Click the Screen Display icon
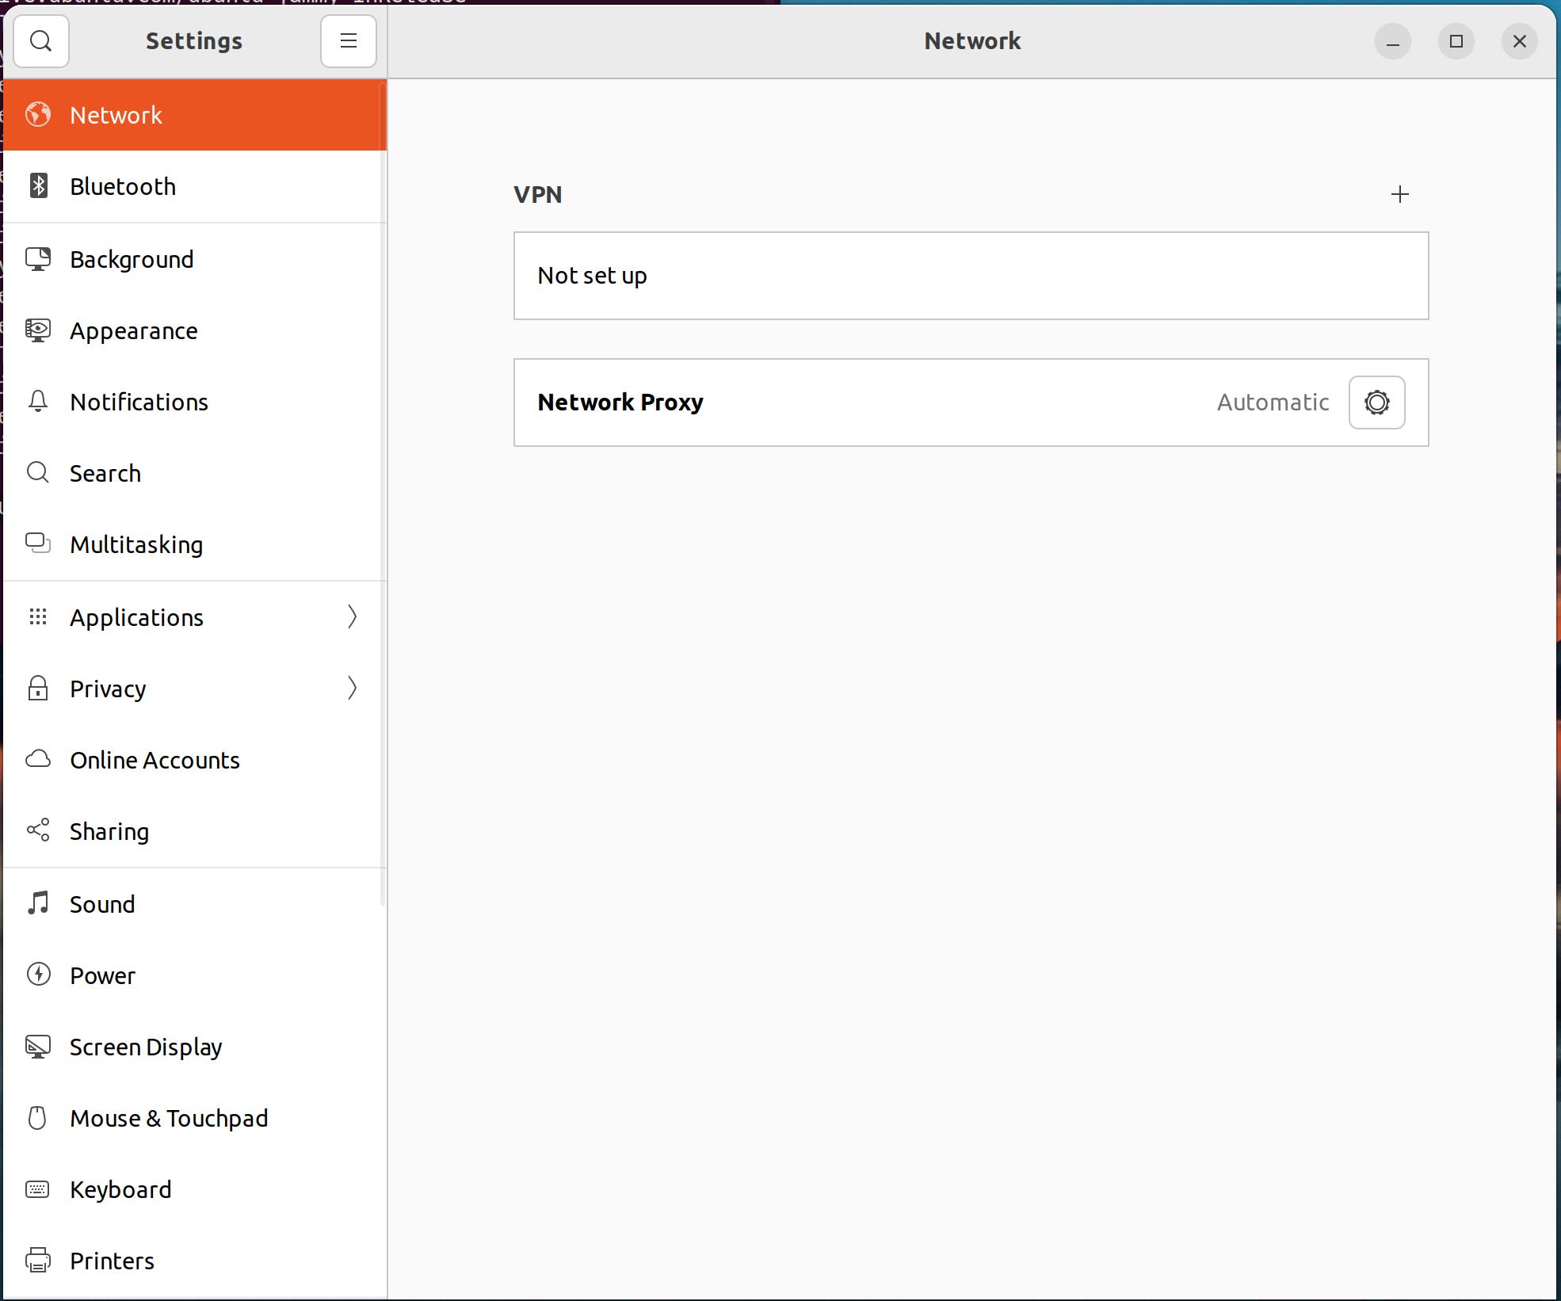 click(38, 1047)
